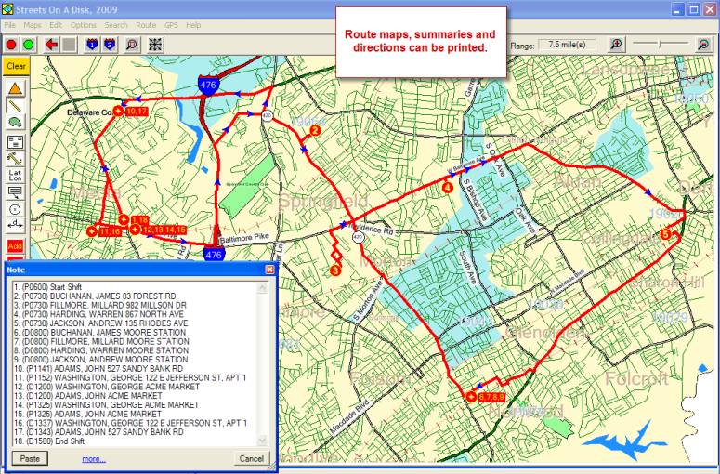
Task: Select note line FILLMORE, MILLARD 982 MILLSON DR
Action: (99, 305)
